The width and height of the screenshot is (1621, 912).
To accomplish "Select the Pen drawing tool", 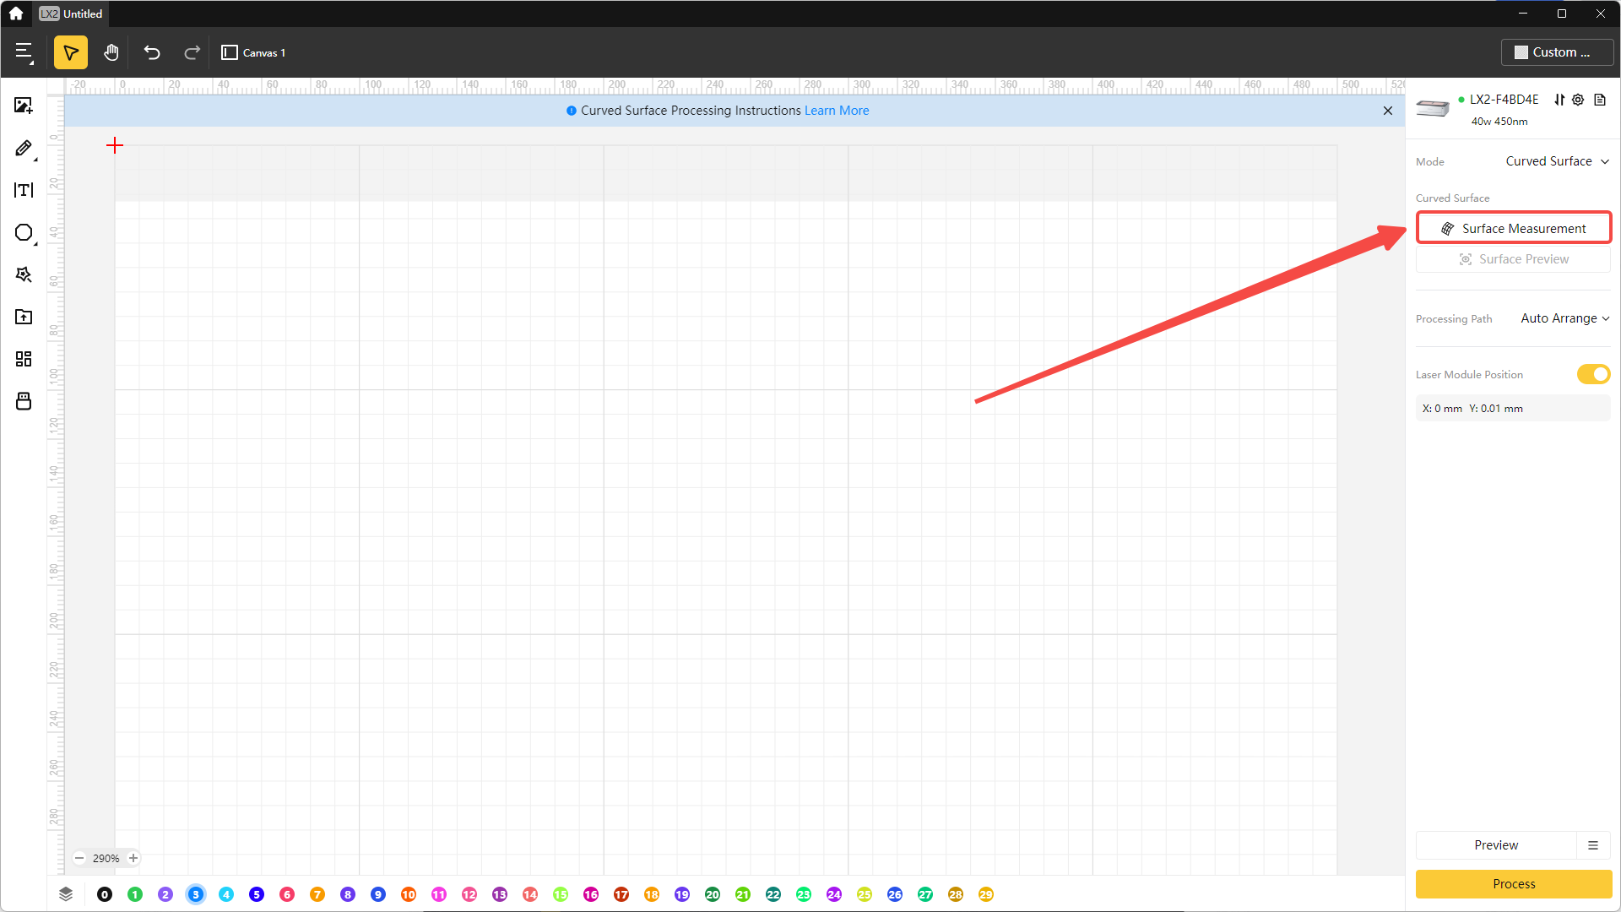I will click(x=23, y=149).
